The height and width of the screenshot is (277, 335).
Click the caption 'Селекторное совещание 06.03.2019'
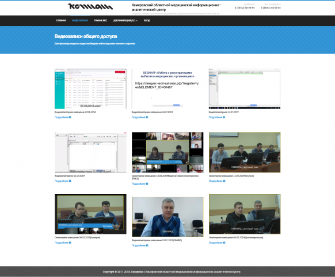pos(77,237)
